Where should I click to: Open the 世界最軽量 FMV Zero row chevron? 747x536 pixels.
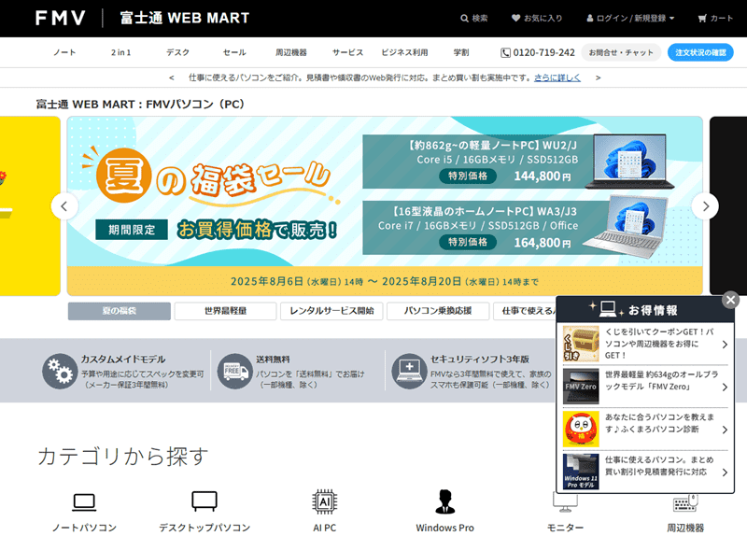(725, 387)
